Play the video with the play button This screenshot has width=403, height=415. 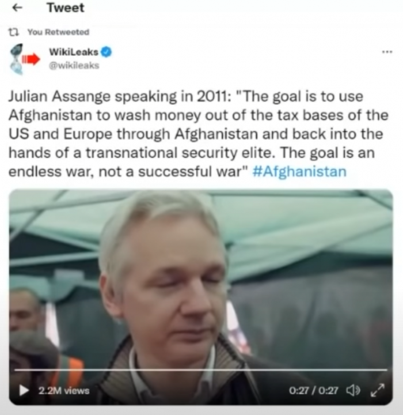click(x=24, y=390)
